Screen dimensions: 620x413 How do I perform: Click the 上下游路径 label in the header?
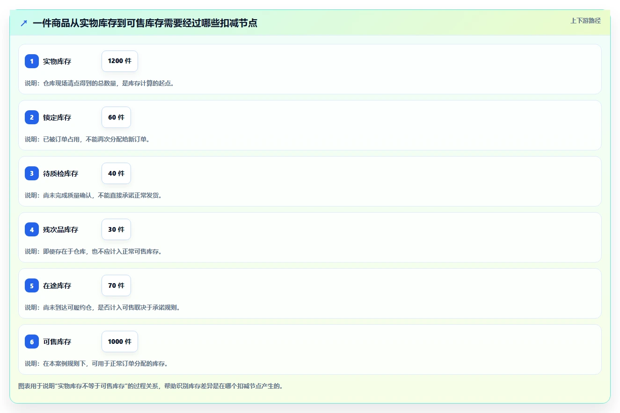(x=585, y=21)
